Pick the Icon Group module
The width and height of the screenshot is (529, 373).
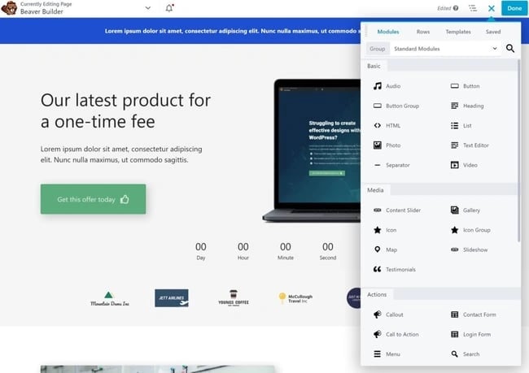tap(470, 230)
